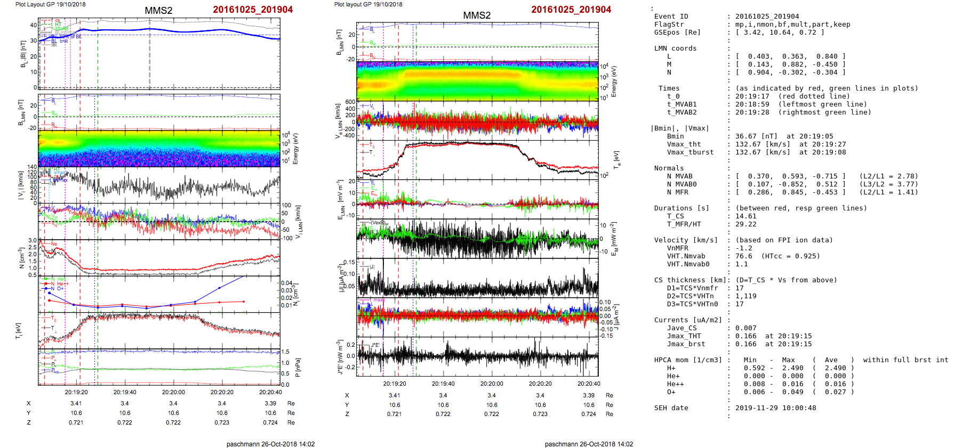Viewport: 962px width, 448px height.
Task: Click the "VnMFR" label
Action: click(x=678, y=248)
